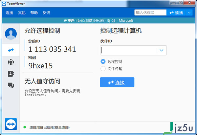Click the password 9hxe15 text

coord(40,66)
